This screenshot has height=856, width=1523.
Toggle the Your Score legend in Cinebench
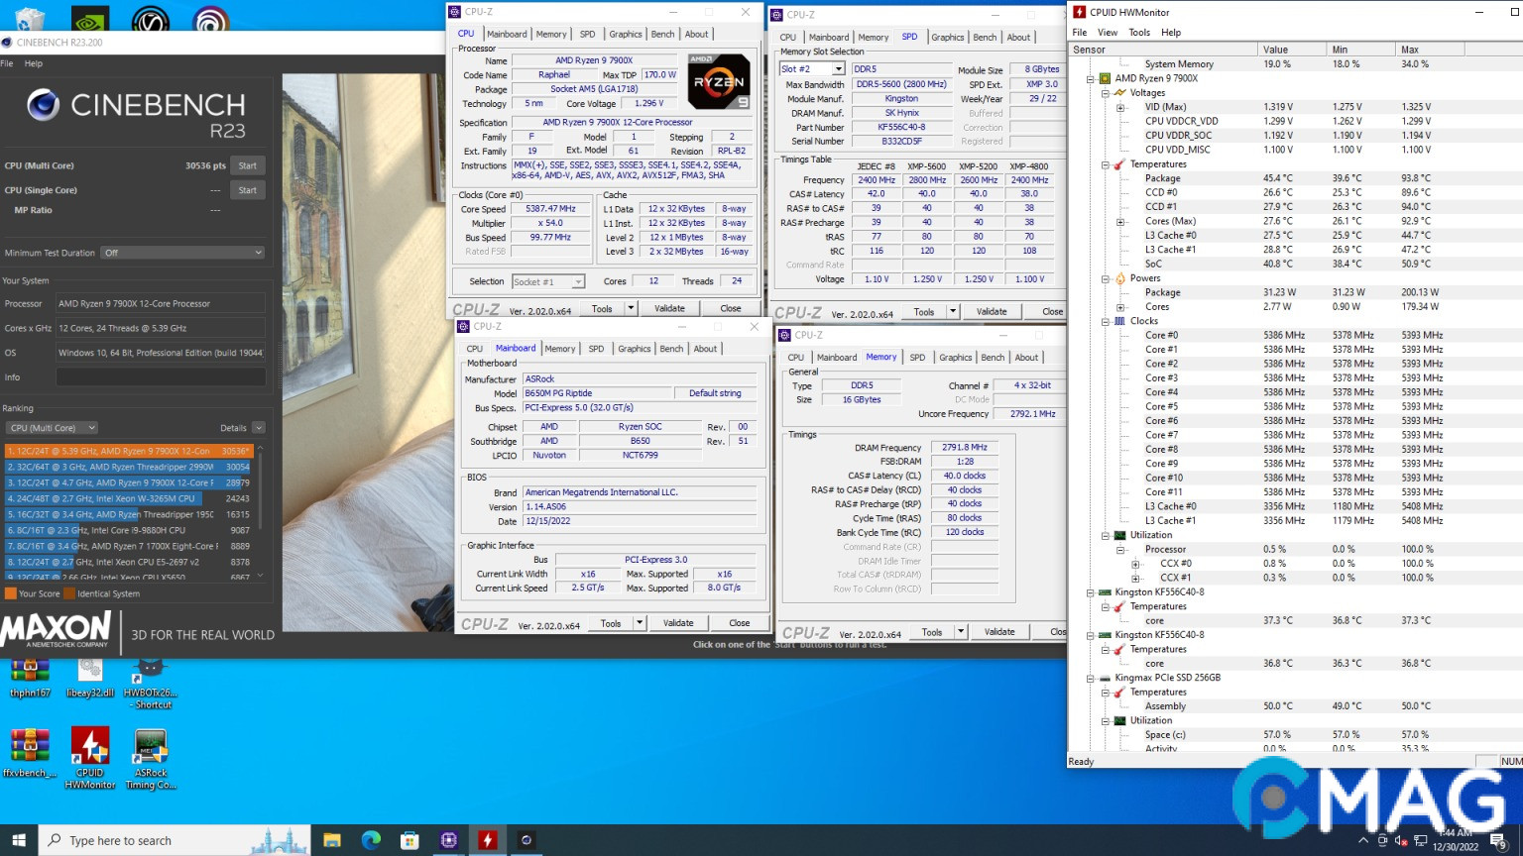pos(34,593)
